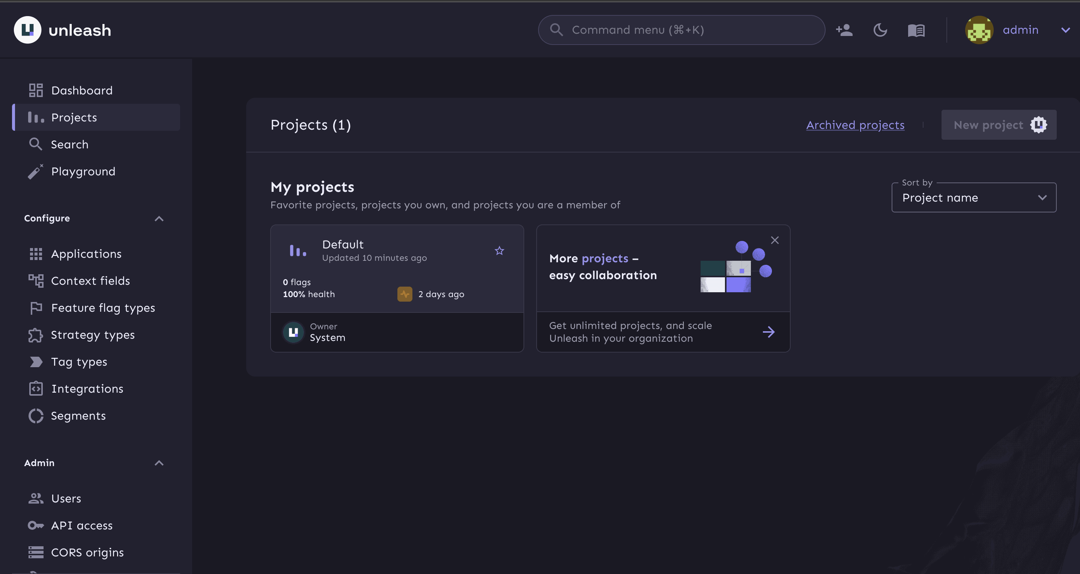This screenshot has width=1080, height=574.
Task: Open the documentation book icon
Action: [x=916, y=30]
